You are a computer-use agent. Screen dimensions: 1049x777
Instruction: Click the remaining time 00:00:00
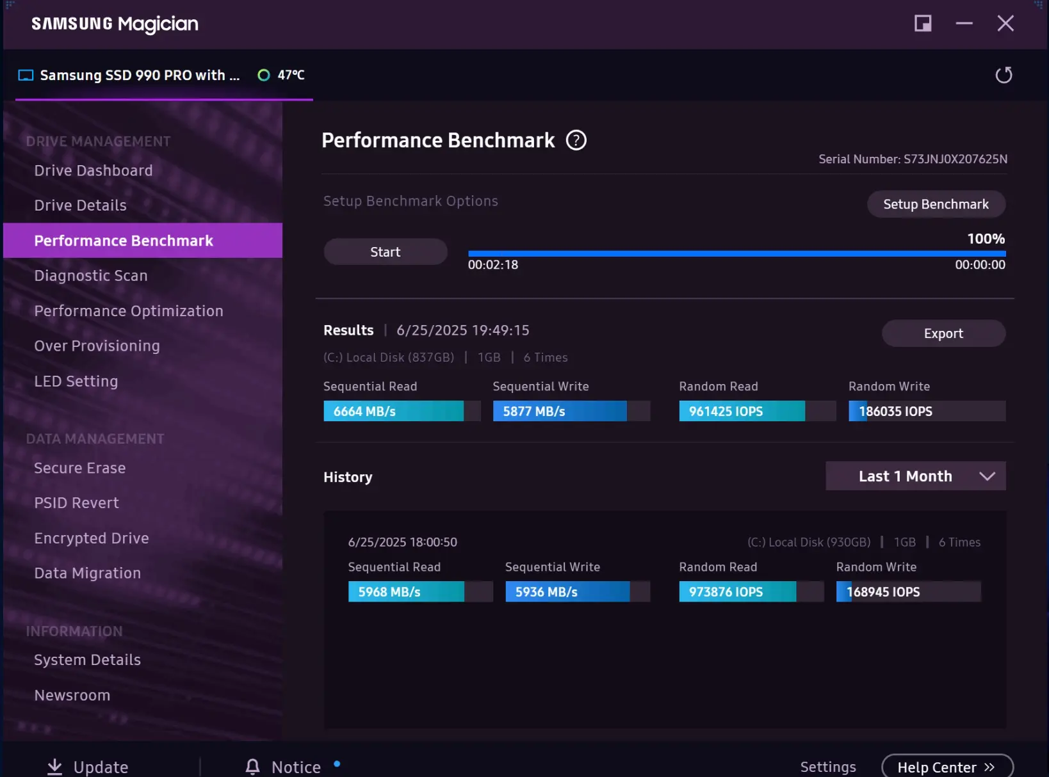click(980, 265)
